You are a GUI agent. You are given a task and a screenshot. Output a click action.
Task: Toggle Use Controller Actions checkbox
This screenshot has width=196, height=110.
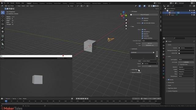click(142, 23)
